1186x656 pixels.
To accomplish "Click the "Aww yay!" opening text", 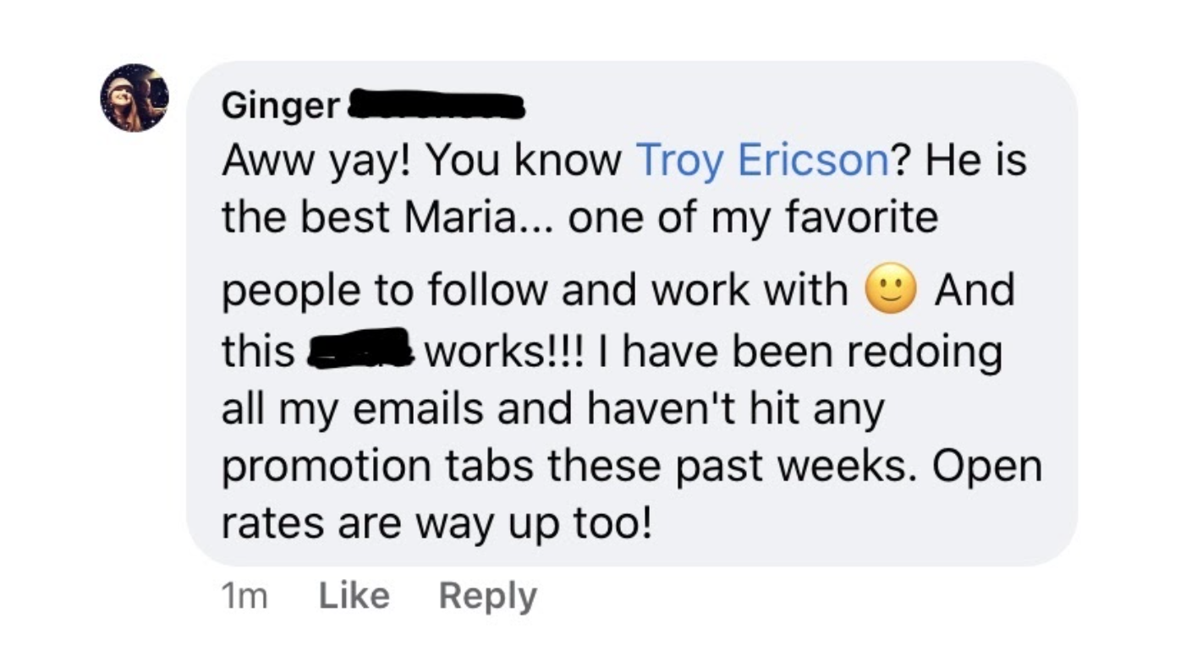I will coord(318,161).
